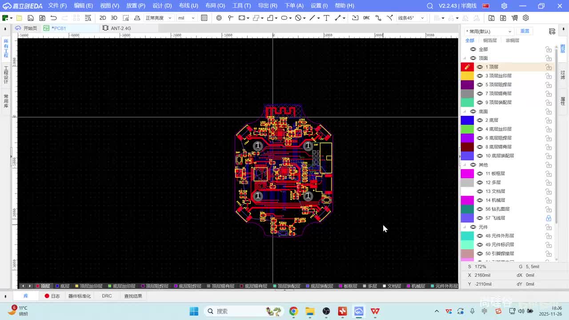
Task: Open the 文件 (F) menu
Action: coord(57,6)
